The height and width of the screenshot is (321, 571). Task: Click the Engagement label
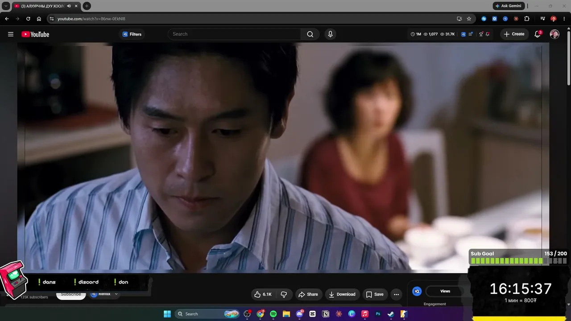pos(435,304)
